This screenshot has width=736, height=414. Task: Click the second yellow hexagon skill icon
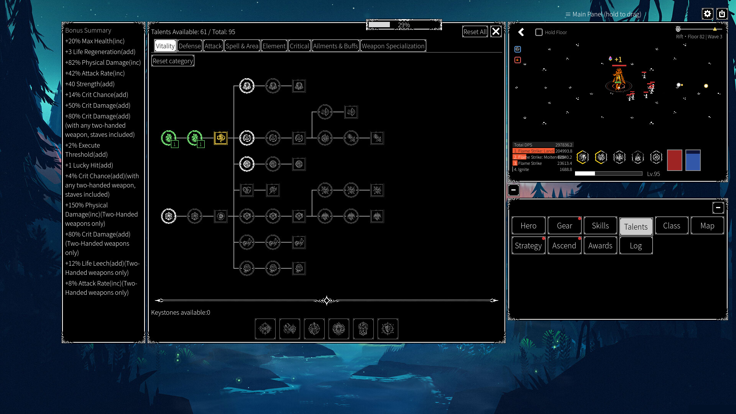pos(601,157)
